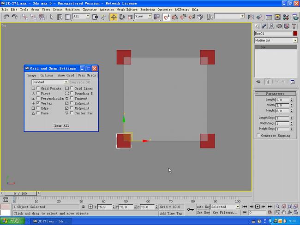Enable the Face snap checkbox
Viewport: 300px width, 225px height.
(38, 113)
